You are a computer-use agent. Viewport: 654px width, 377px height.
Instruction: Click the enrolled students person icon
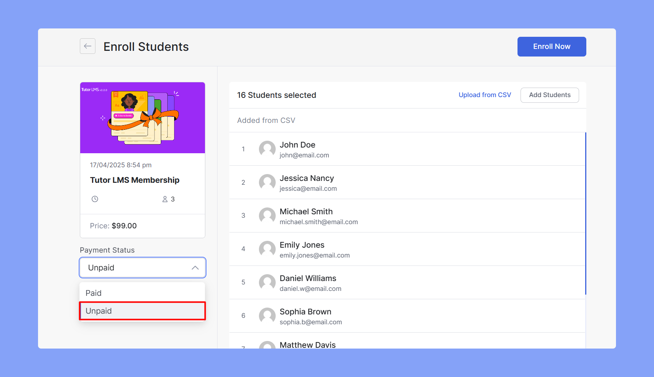[165, 199]
